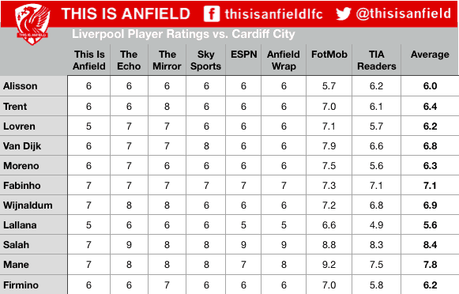The height and width of the screenshot is (294, 459).
Task: Click the Van Dijk row label
Action: 22,146
